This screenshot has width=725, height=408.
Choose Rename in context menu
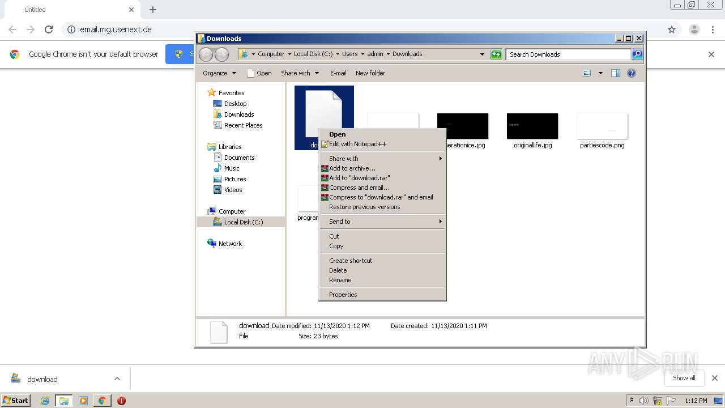click(383, 280)
